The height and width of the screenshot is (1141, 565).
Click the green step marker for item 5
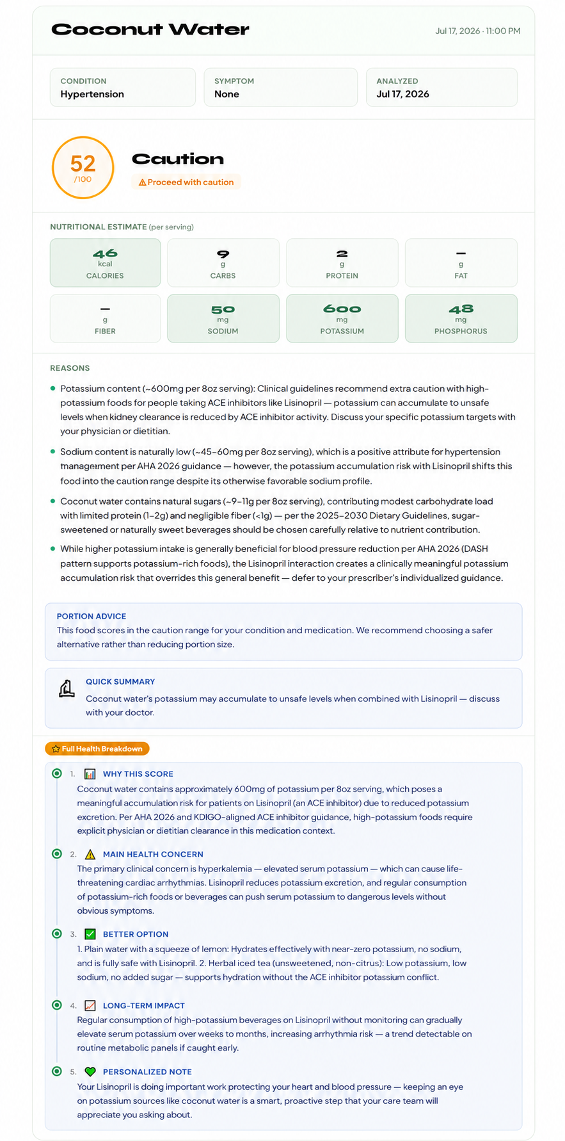pos(57,1071)
